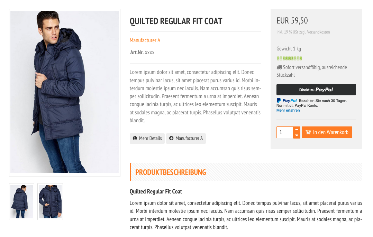
Task: Pay with the Direkt zu PayPal button
Action: click(316, 89)
